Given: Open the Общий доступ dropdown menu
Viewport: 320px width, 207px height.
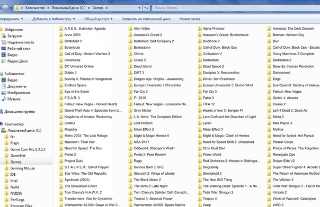Looking at the screenshot, I should (x=99, y=19).
